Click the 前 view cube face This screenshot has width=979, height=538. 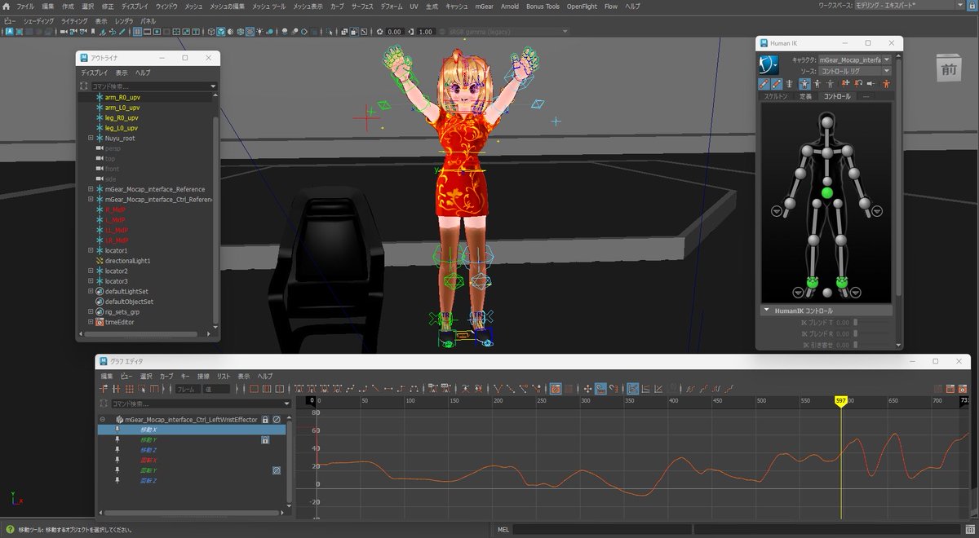[x=949, y=68]
